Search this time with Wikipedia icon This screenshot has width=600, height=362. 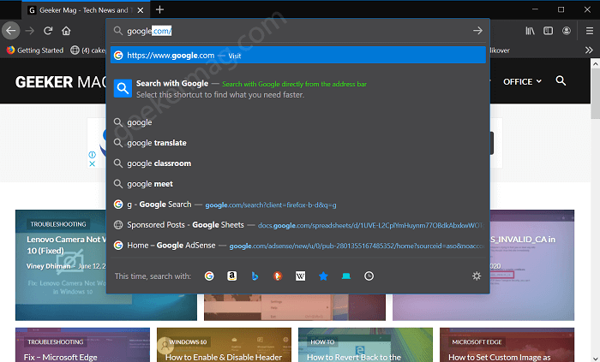tap(300, 276)
